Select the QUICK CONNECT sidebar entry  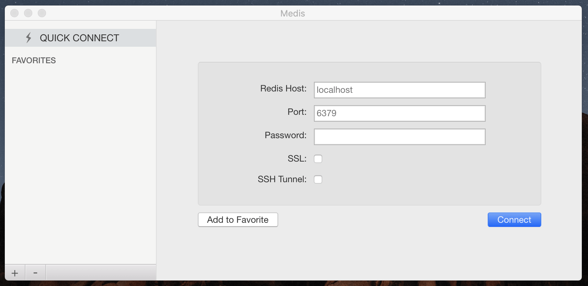80,38
